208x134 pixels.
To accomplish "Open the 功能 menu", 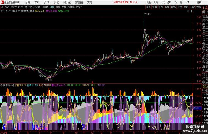I will (x=149, y=2).
